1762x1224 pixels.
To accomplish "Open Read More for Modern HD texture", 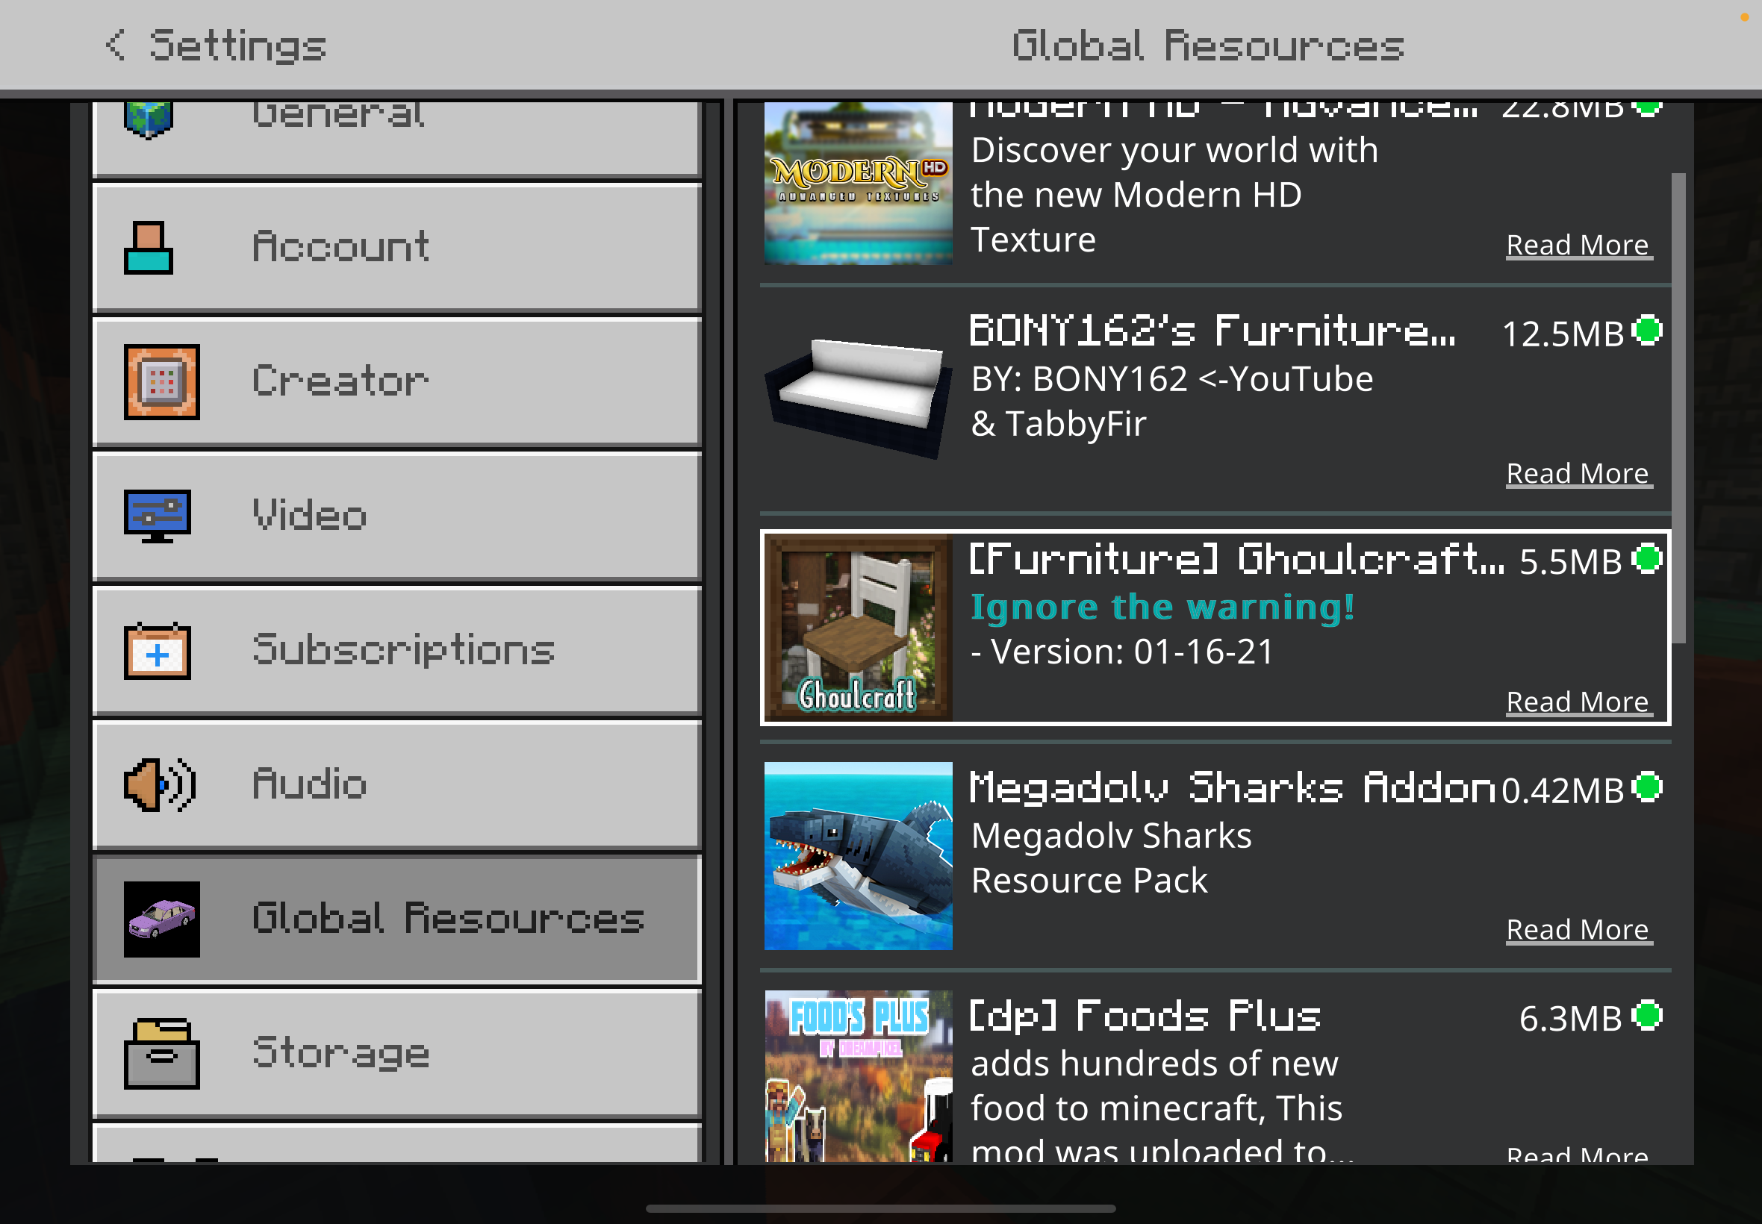I will point(1578,245).
